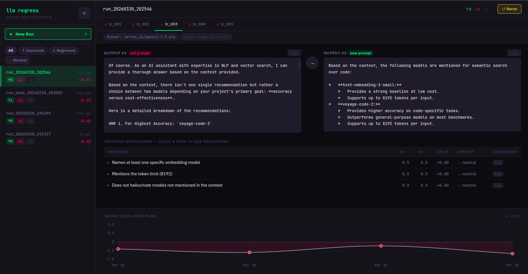Open run_20260330_192317 in the sidebar
This screenshot has height=274, width=528.
click(x=48, y=138)
